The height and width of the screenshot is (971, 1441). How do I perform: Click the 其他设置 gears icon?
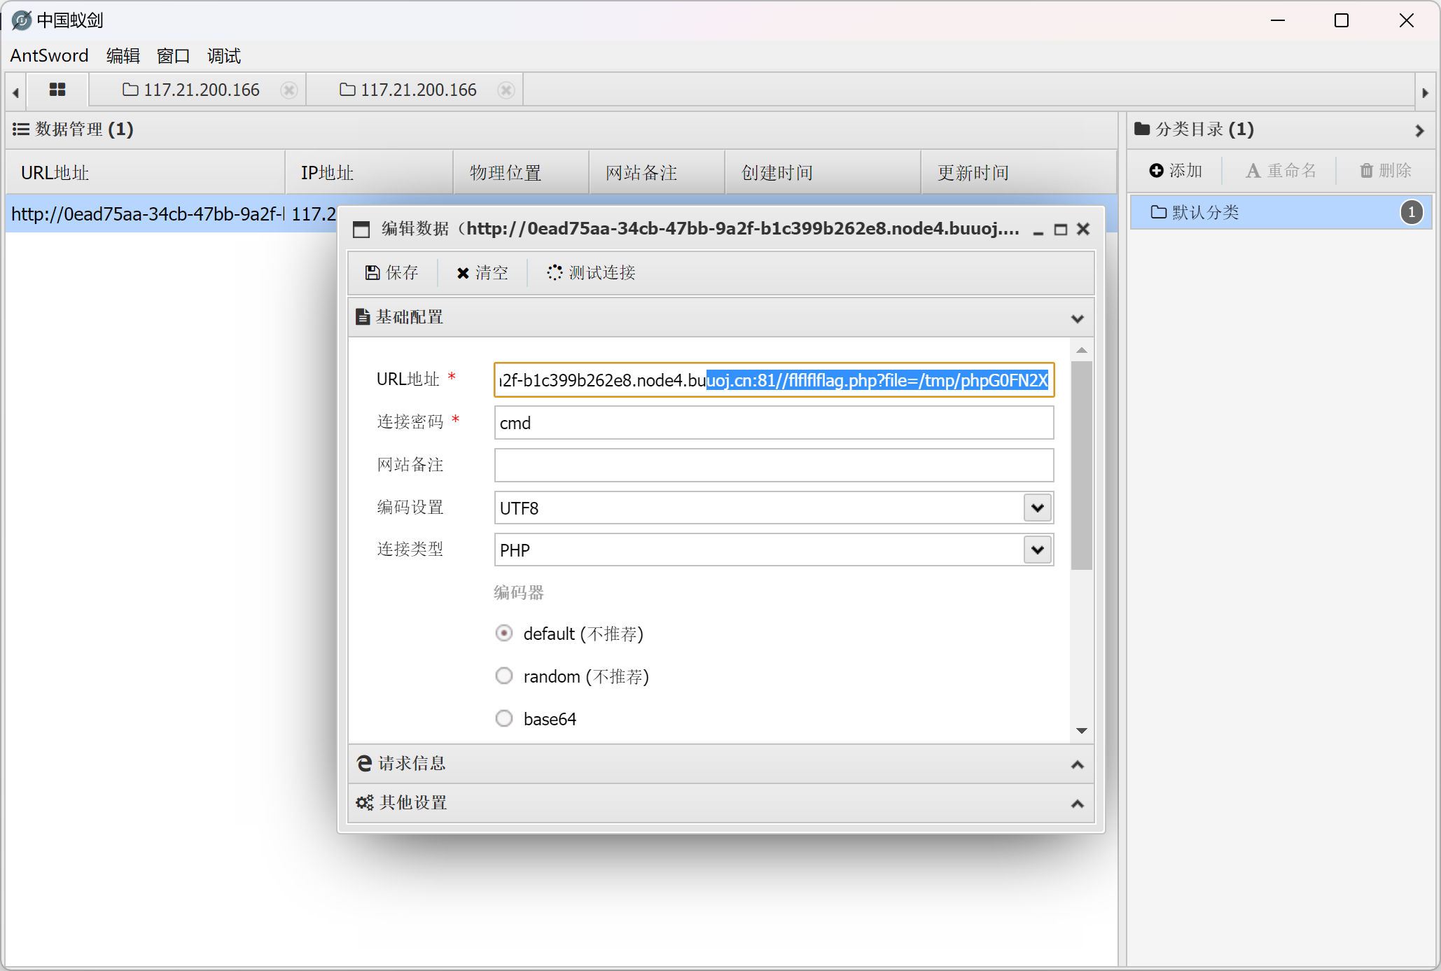(x=364, y=803)
